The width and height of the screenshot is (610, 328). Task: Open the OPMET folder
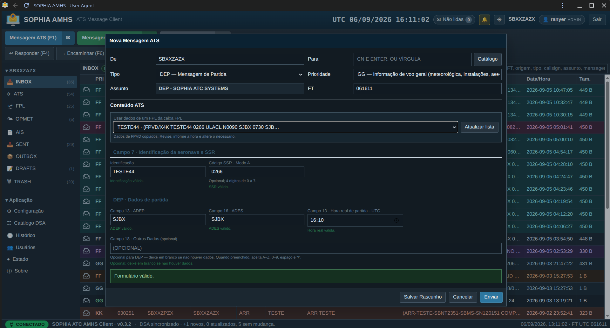tap(41, 119)
